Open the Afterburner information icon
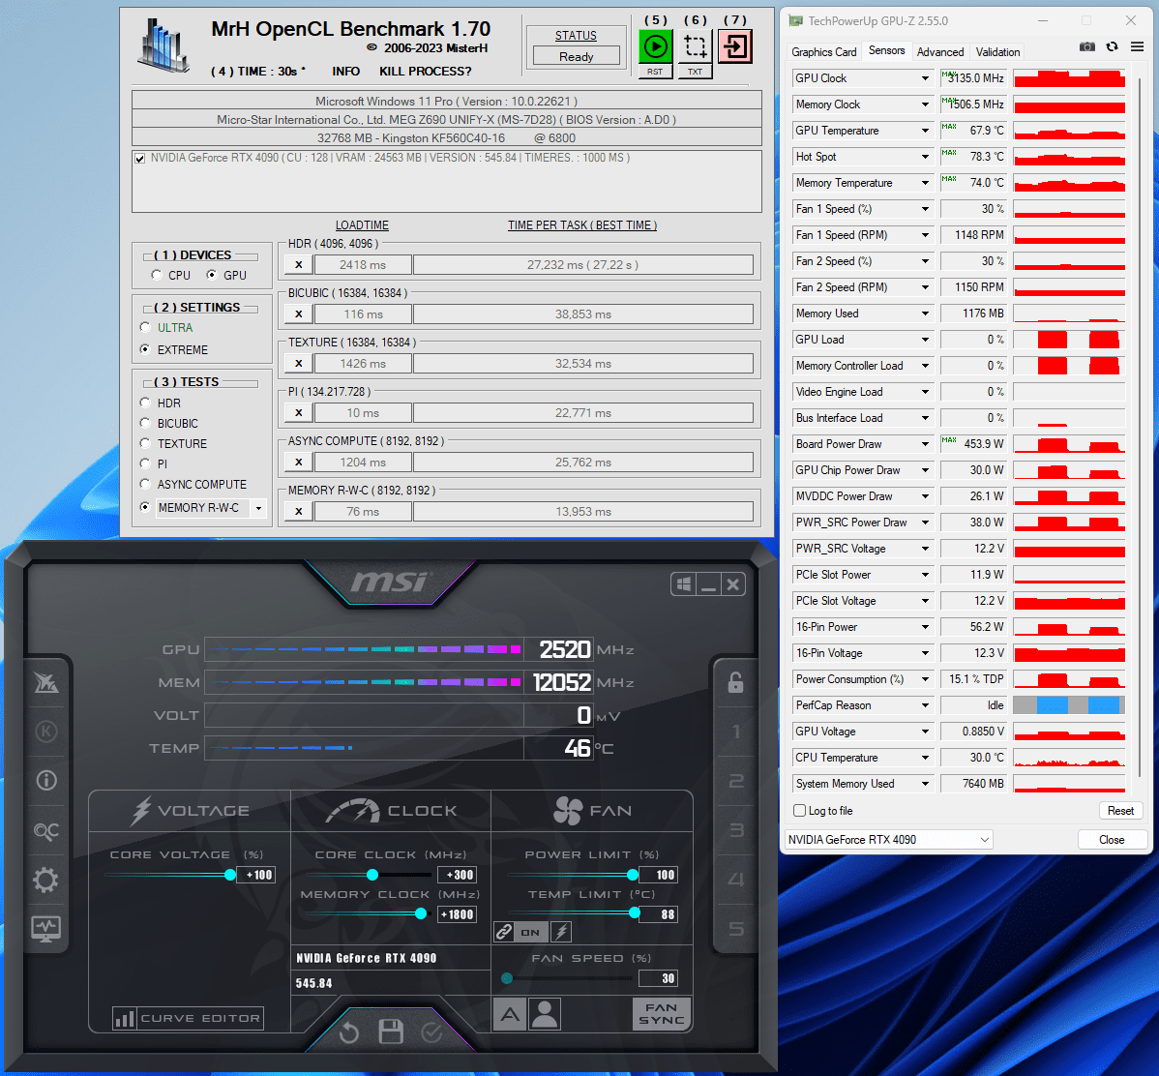This screenshot has width=1159, height=1076. tap(45, 780)
